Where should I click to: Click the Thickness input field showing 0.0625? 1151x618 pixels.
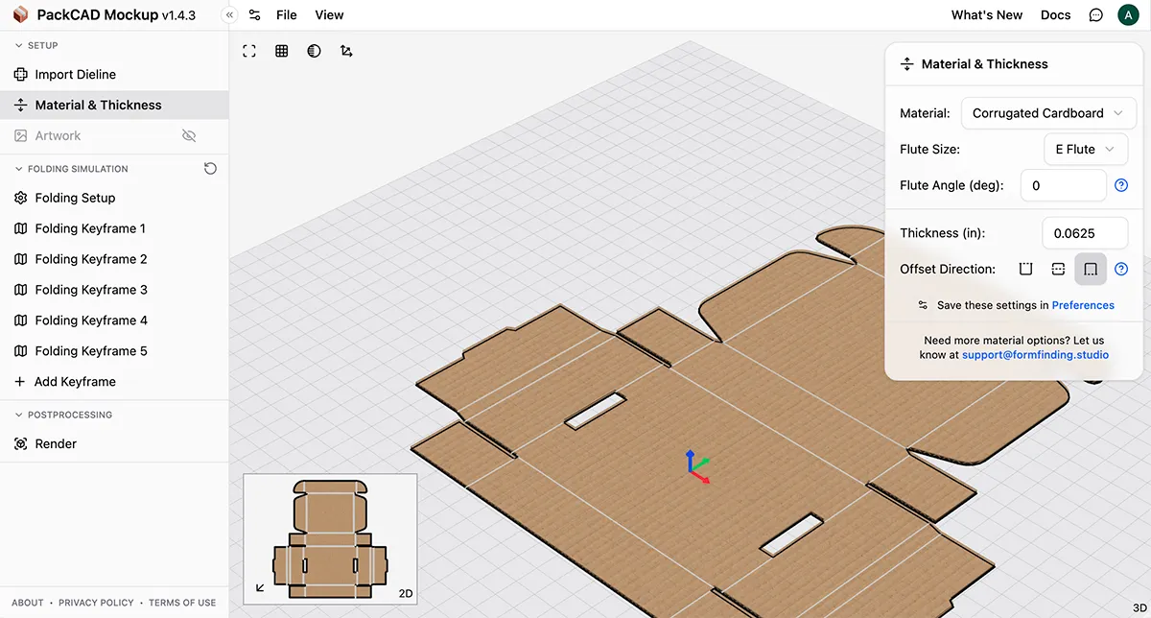click(x=1085, y=233)
